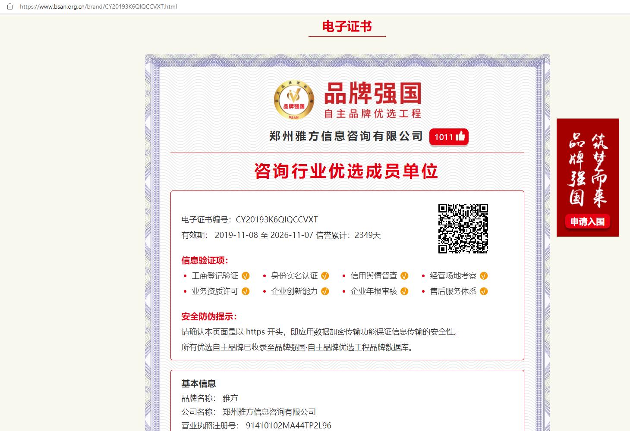Click the 企业创新能力 verification item text
630x431 pixels.
tap(294, 291)
